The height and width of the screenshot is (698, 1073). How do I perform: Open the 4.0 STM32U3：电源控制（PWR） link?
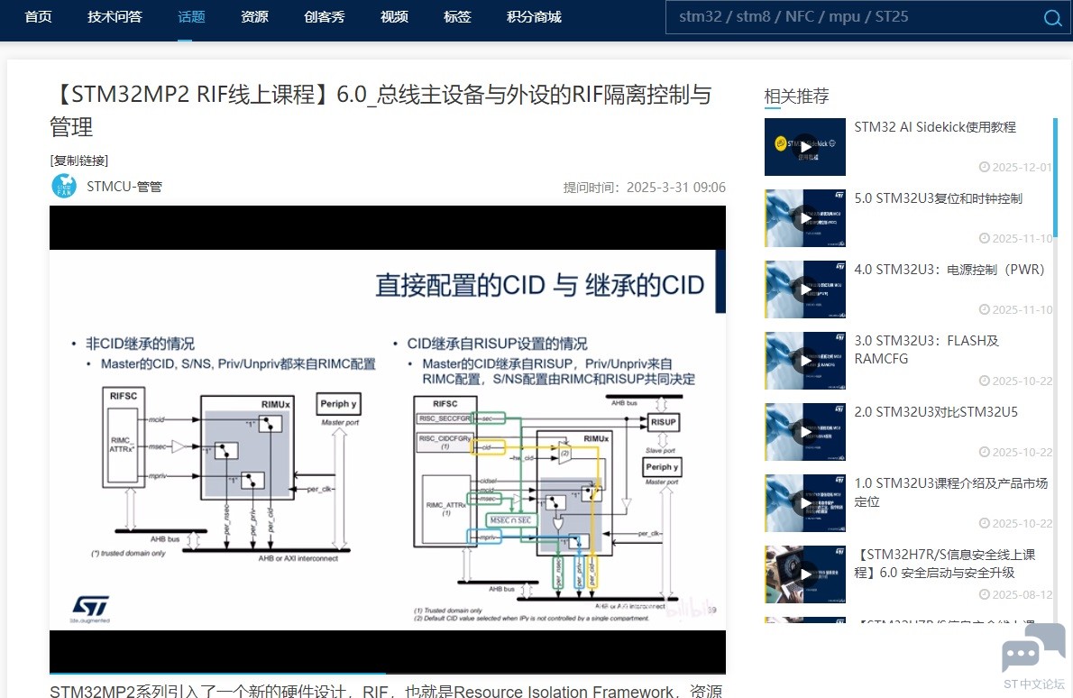click(x=949, y=269)
